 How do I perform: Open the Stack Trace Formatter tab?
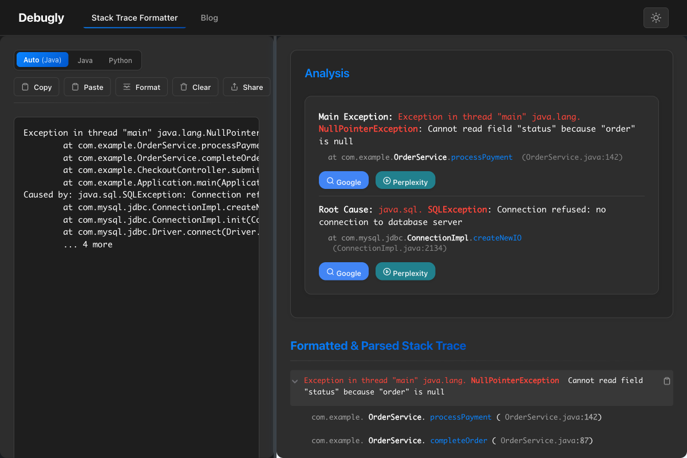[135, 18]
